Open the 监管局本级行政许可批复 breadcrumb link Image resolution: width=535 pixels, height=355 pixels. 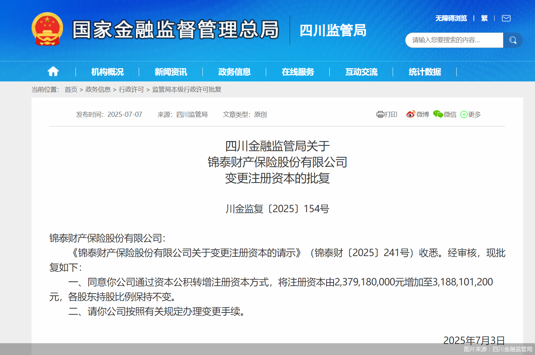[x=186, y=90]
